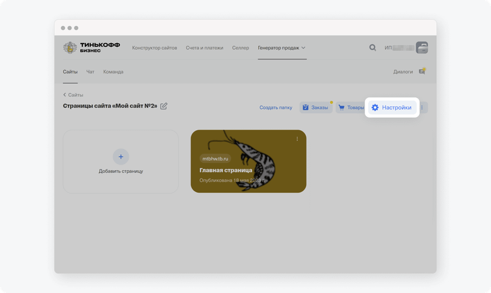Open the Диалоги chat icon
This screenshot has width=491, height=293.
pos(422,72)
